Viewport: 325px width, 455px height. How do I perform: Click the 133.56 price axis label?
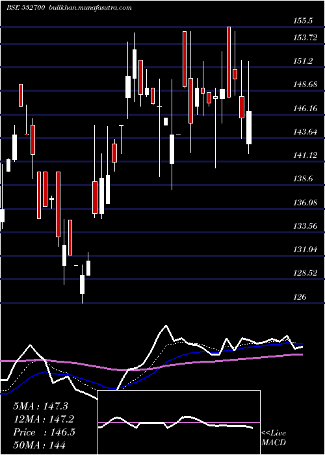tap(305, 226)
